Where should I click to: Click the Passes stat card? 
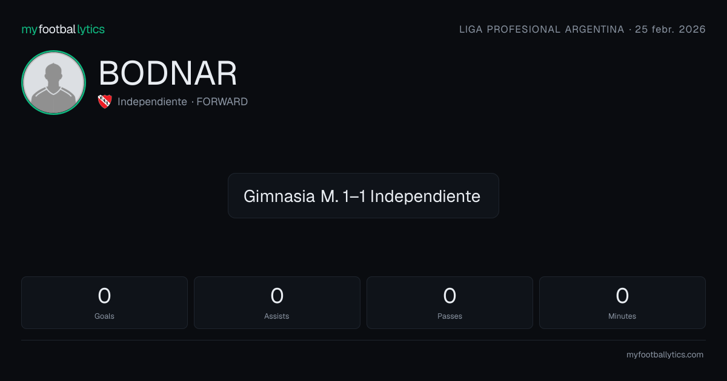[450, 302]
